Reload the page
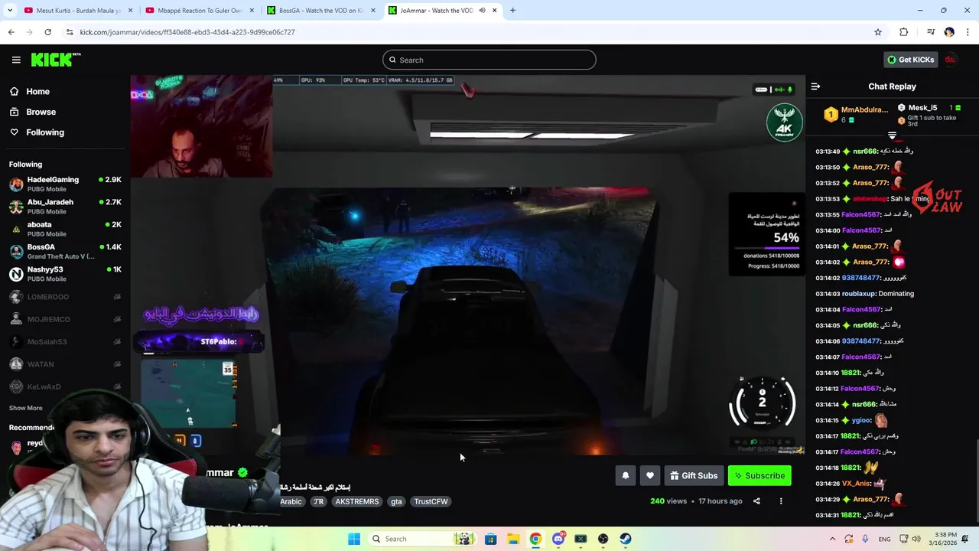This screenshot has height=551, width=979. coord(47,32)
